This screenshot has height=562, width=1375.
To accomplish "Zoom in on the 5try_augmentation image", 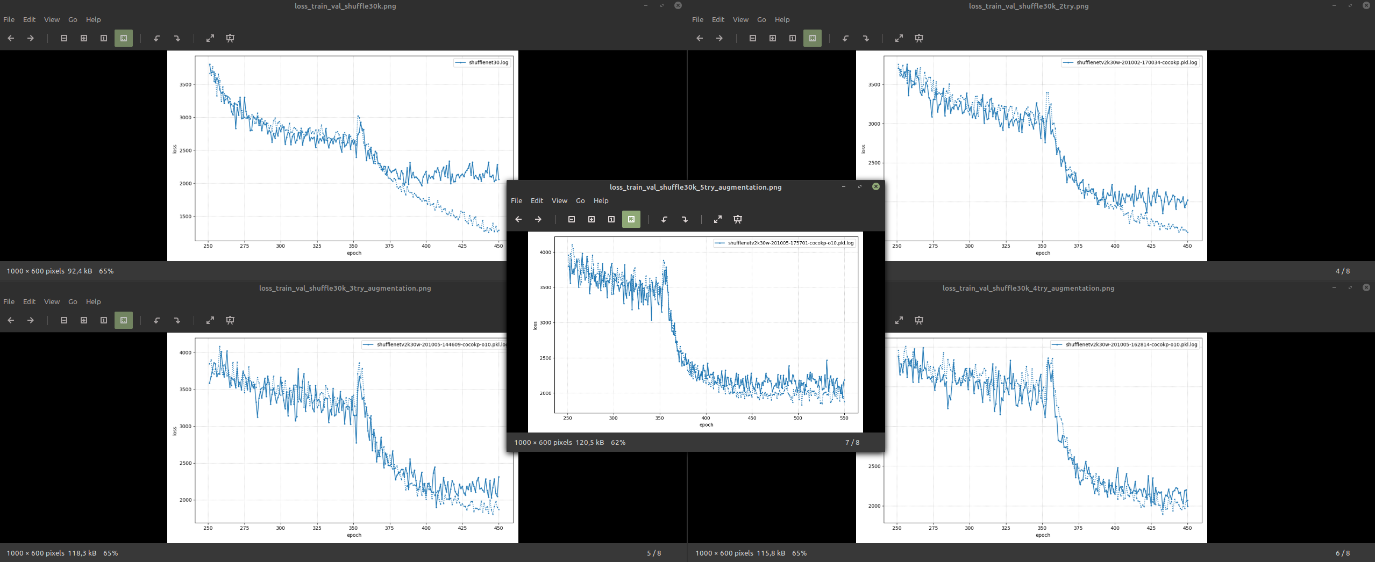I will 591,219.
